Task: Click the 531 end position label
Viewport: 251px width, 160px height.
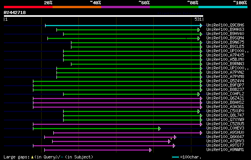Action: [x=198, y=19]
